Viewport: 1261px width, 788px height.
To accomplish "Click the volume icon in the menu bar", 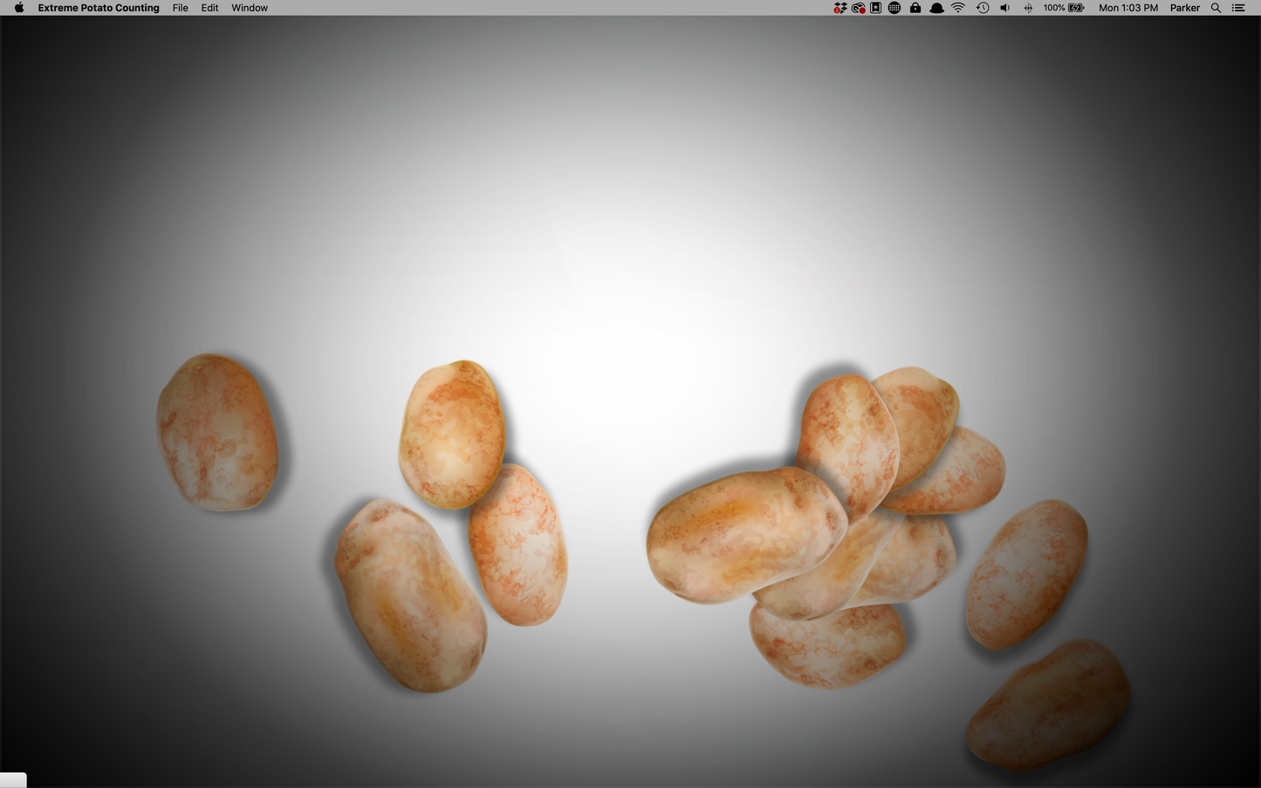I will click(1004, 8).
